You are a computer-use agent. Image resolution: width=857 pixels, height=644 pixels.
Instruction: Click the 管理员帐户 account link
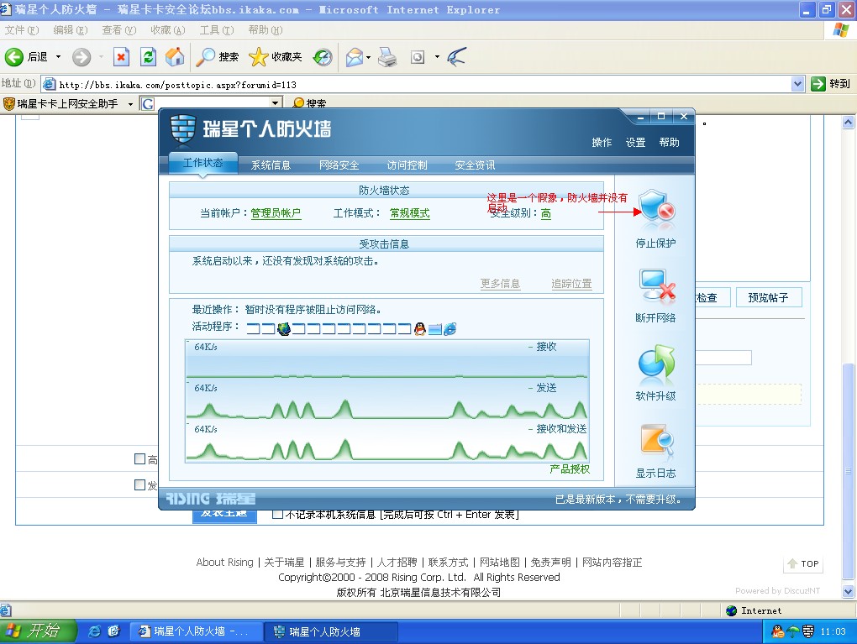point(276,213)
